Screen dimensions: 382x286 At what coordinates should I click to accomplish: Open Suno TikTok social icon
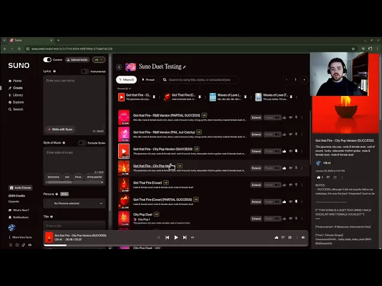pyautogui.click(x=23, y=245)
